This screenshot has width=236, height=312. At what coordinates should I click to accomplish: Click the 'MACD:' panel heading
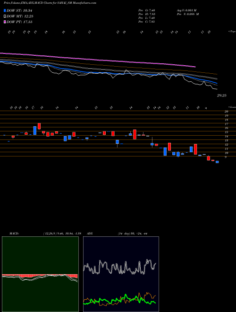[14, 234]
